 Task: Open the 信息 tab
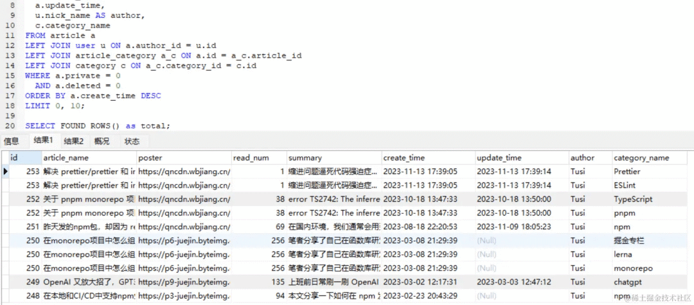point(12,141)
